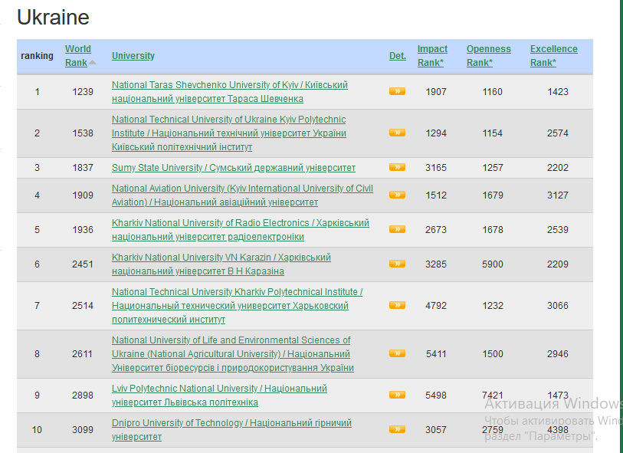Click details icon for Dnipro University of Technology
The height and width of the screenshot is (453, 623).
(x=397, y=429)
